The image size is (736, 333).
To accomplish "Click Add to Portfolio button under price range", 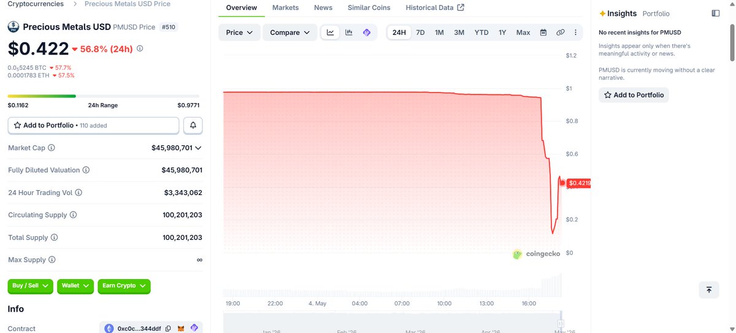I will [x=93, y=125].
